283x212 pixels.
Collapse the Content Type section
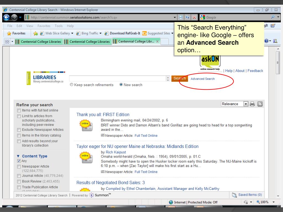[18, 156]
